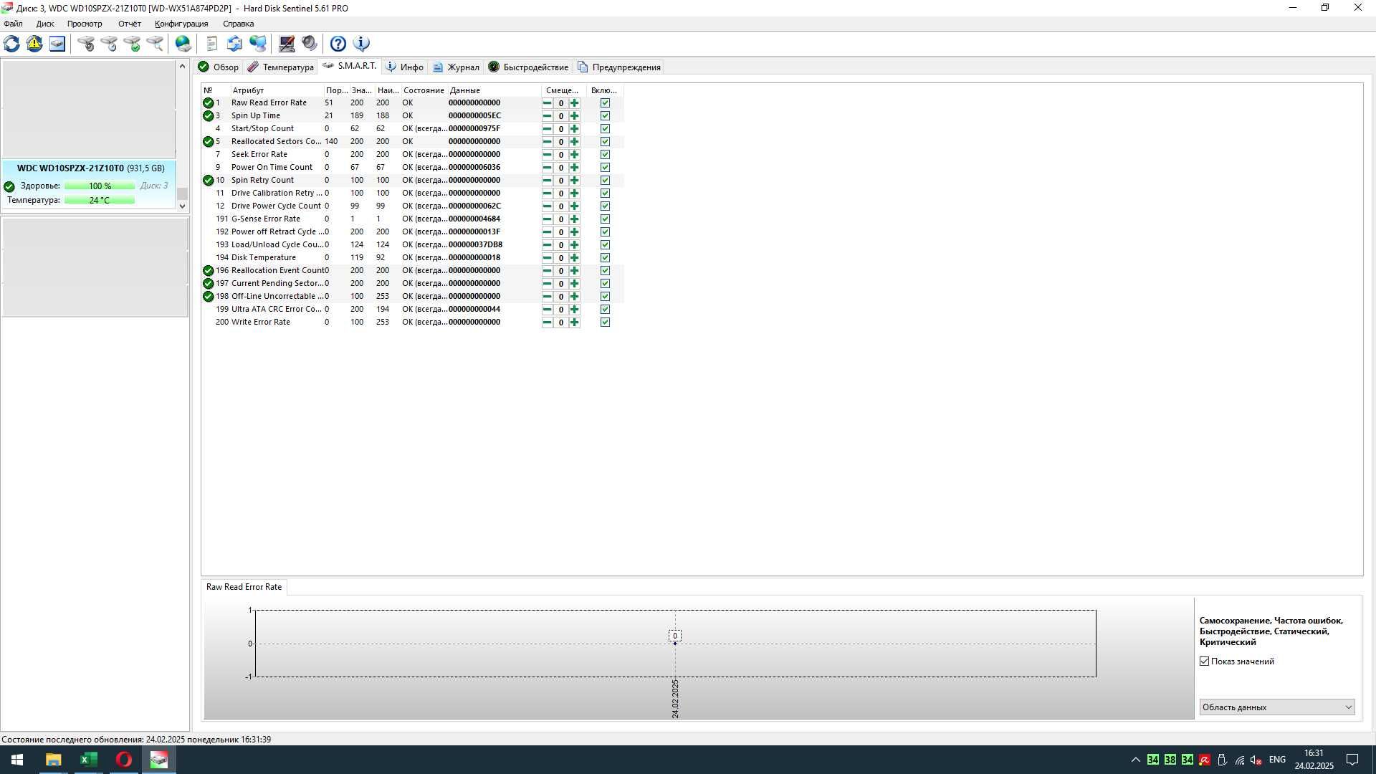Uncheck enable box for G-Sense Error Rate
The height and width of the screenshot is (774, 1376).
pos(605,219)
